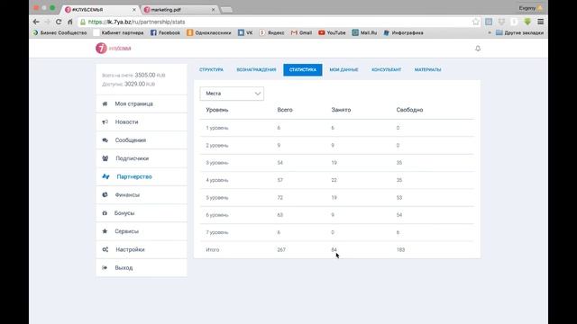Click the exit icon beside Выход
The image size is (577, 324).
[105, 268]
